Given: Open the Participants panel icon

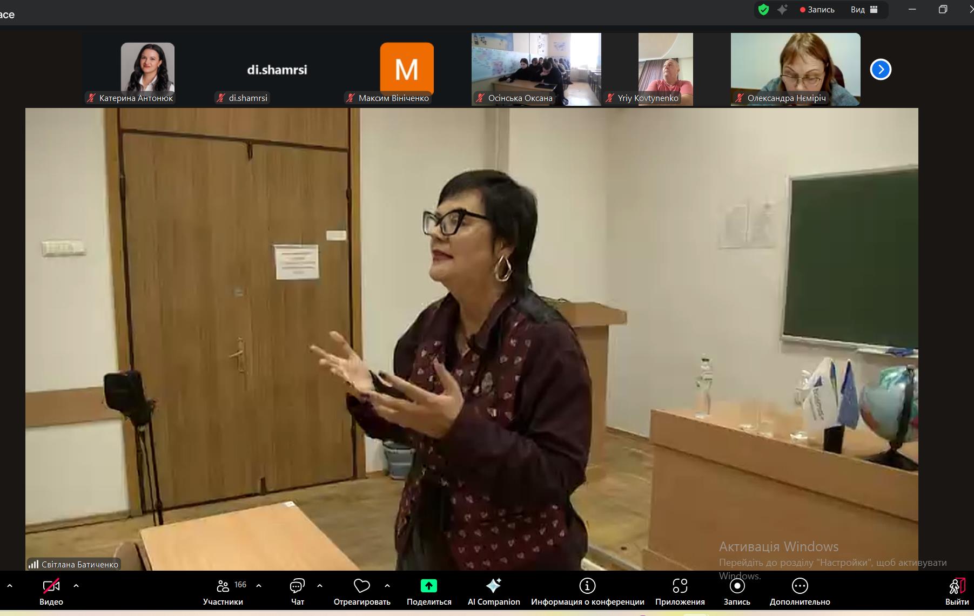Looking at the screenshot, I should (x=223, y=586).
